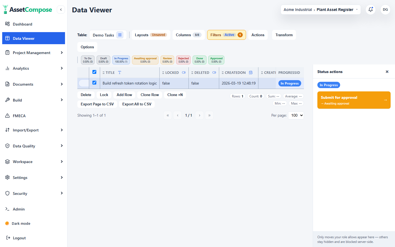
Task: Toggle the Done status filter chip
Action: [199, 60]
